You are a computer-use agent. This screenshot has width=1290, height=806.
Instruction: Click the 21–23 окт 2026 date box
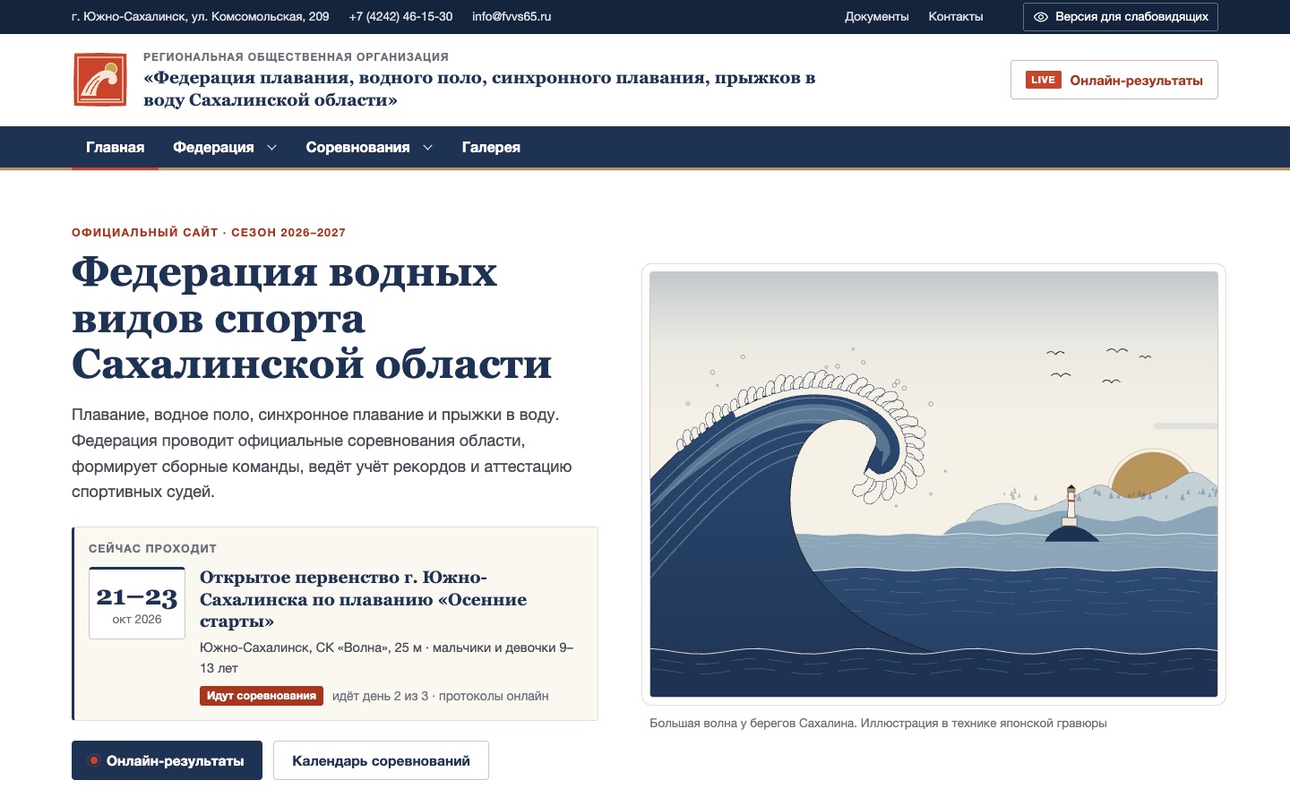[x=137, y=603]
